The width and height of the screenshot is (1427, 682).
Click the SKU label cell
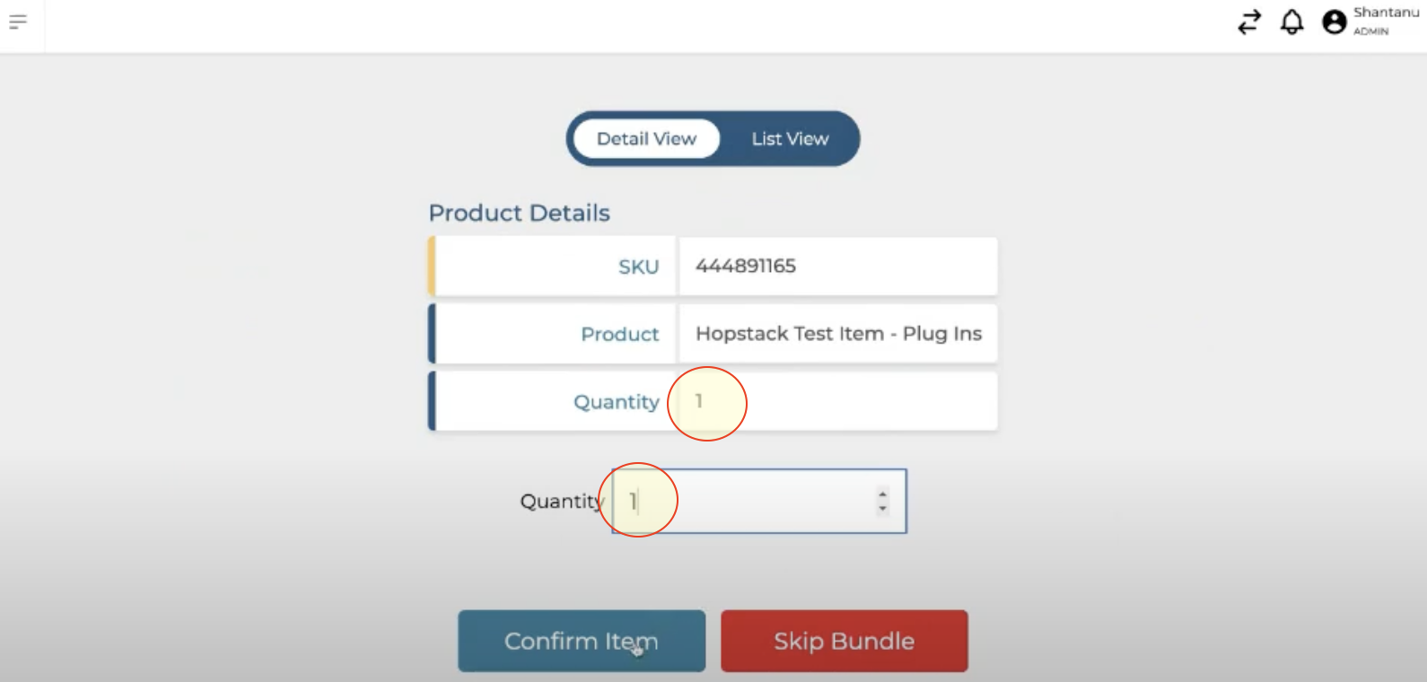(x=638, y=267)
